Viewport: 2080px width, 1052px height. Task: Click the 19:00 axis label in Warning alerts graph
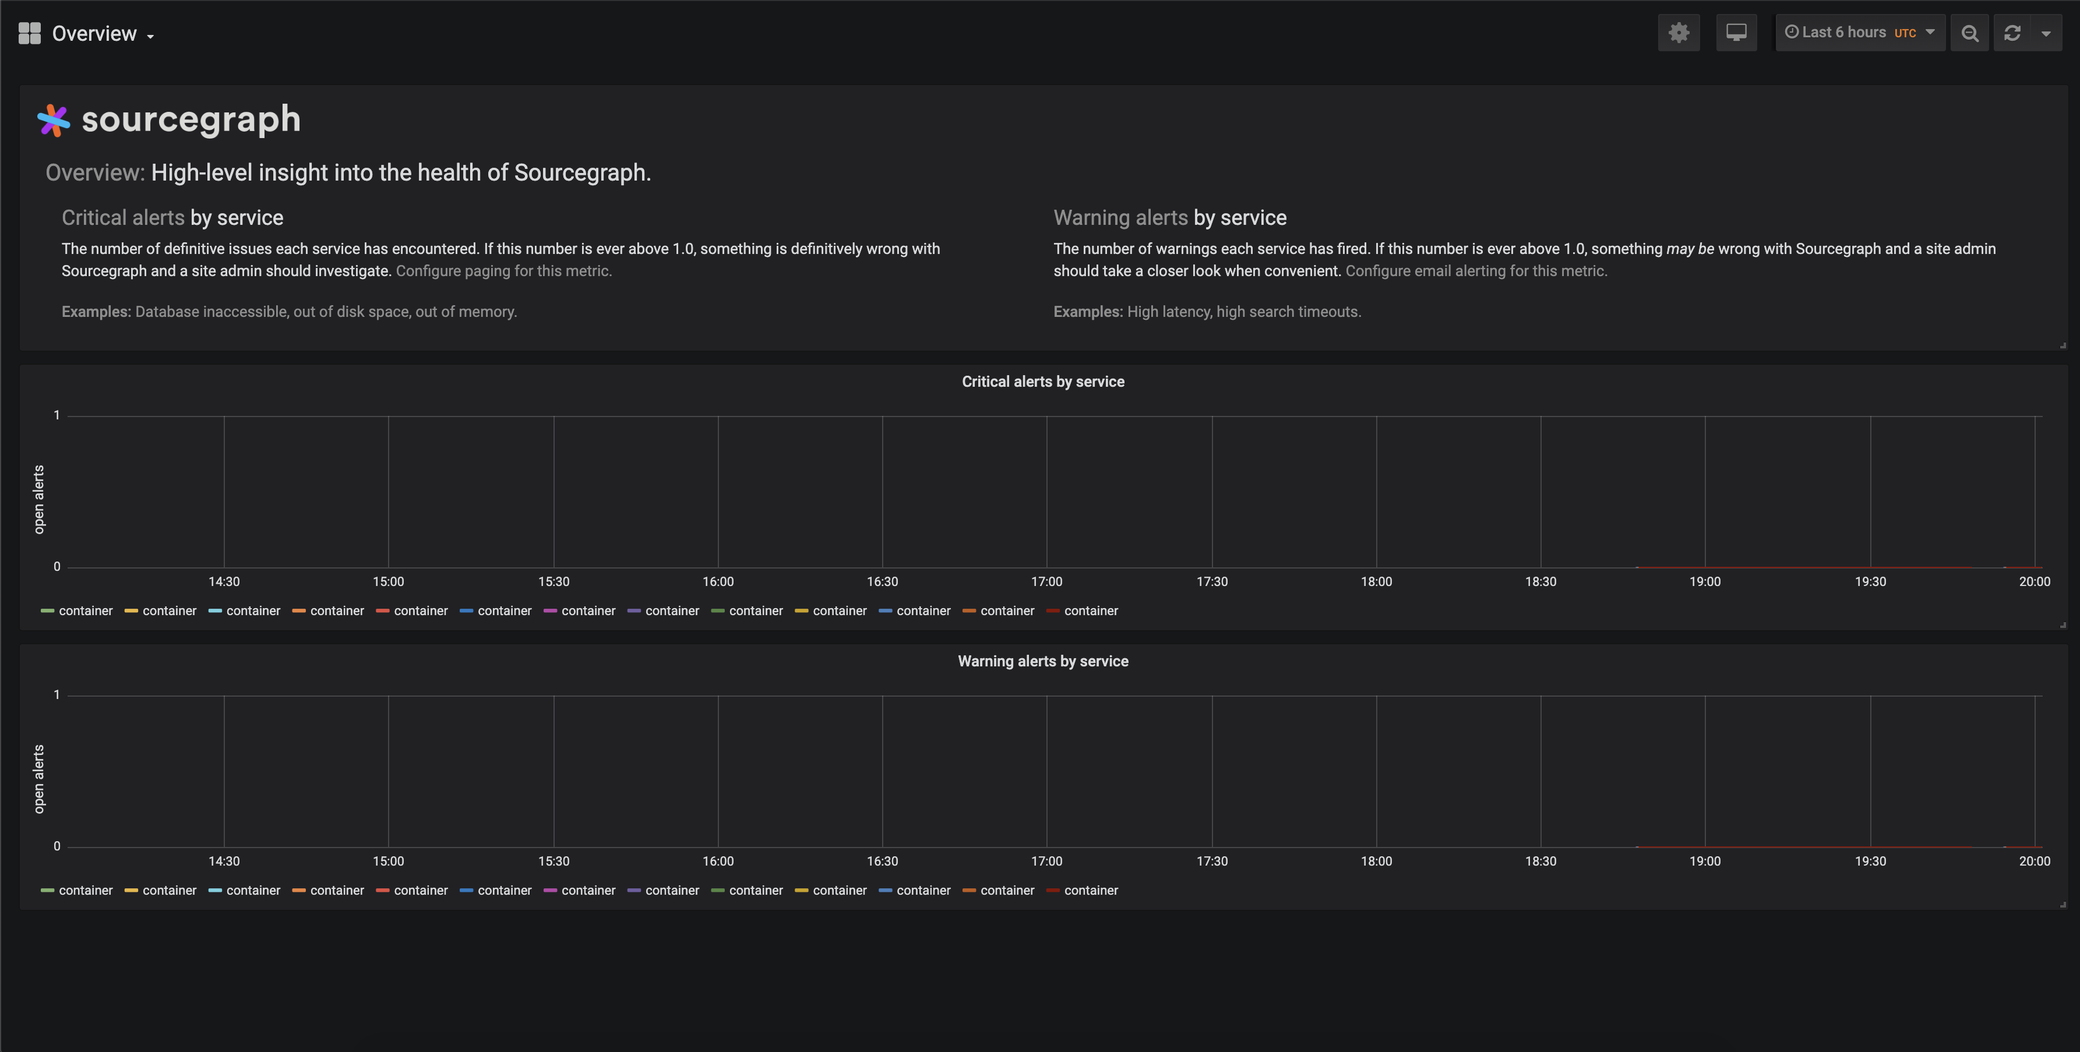tap(1705, 861)
